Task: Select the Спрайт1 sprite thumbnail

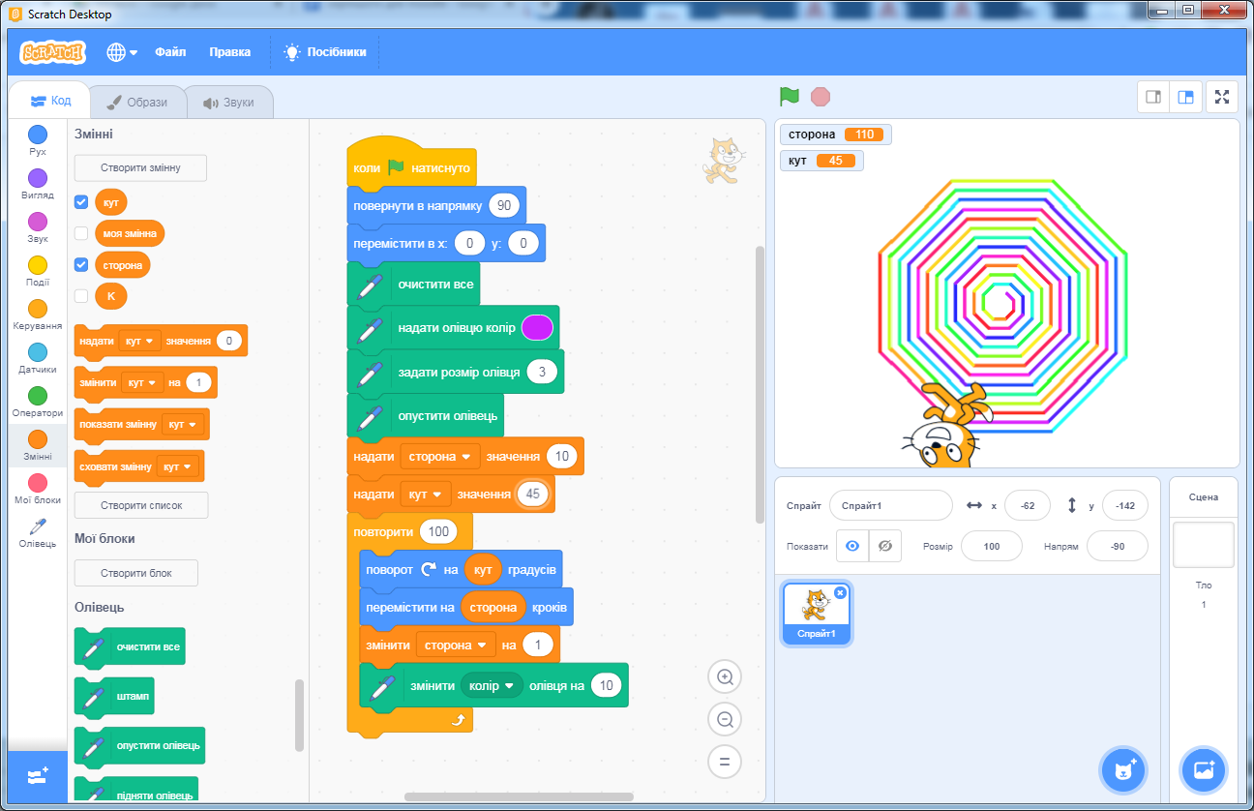Action: pyautogui.click(x=816, y=615)
